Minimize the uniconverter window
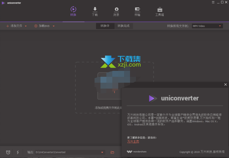The height and width of the screenshot is (158, 229). (x=218, y=2)
